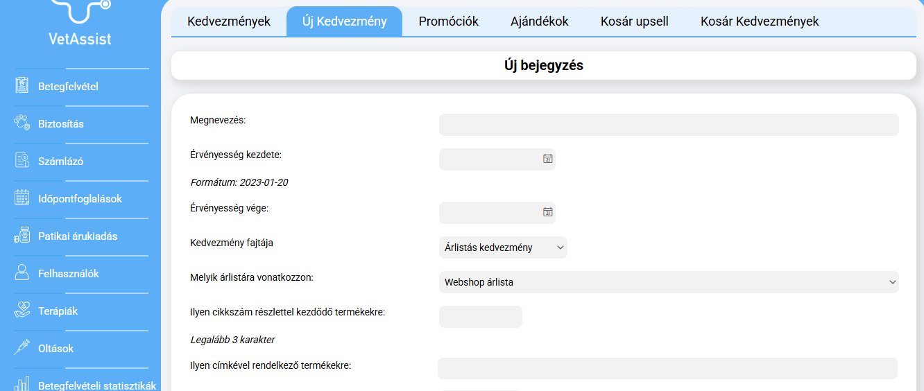Viewport: 924px width, 391px height.
Task: Switch to the Promóciók tab
Action: click(449, 21)
